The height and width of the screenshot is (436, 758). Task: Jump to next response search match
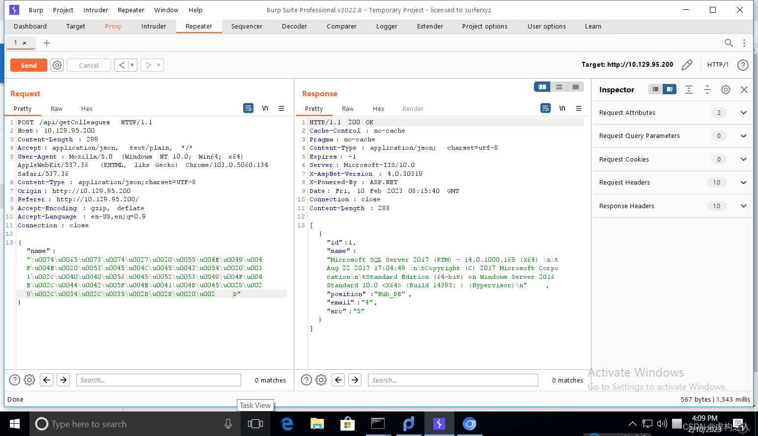click(355, 380)
